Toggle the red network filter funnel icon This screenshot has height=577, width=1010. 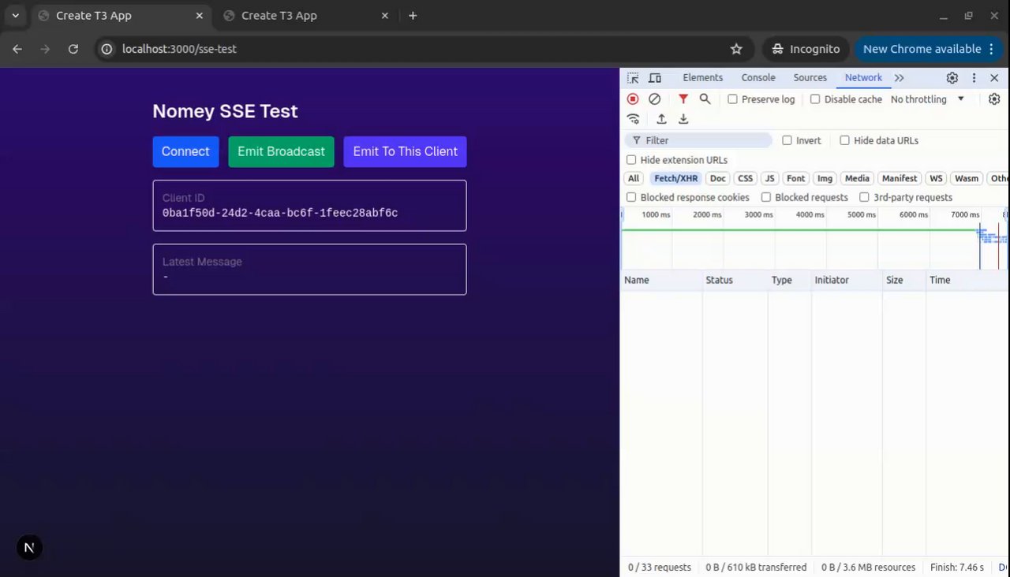click(683, 99)
